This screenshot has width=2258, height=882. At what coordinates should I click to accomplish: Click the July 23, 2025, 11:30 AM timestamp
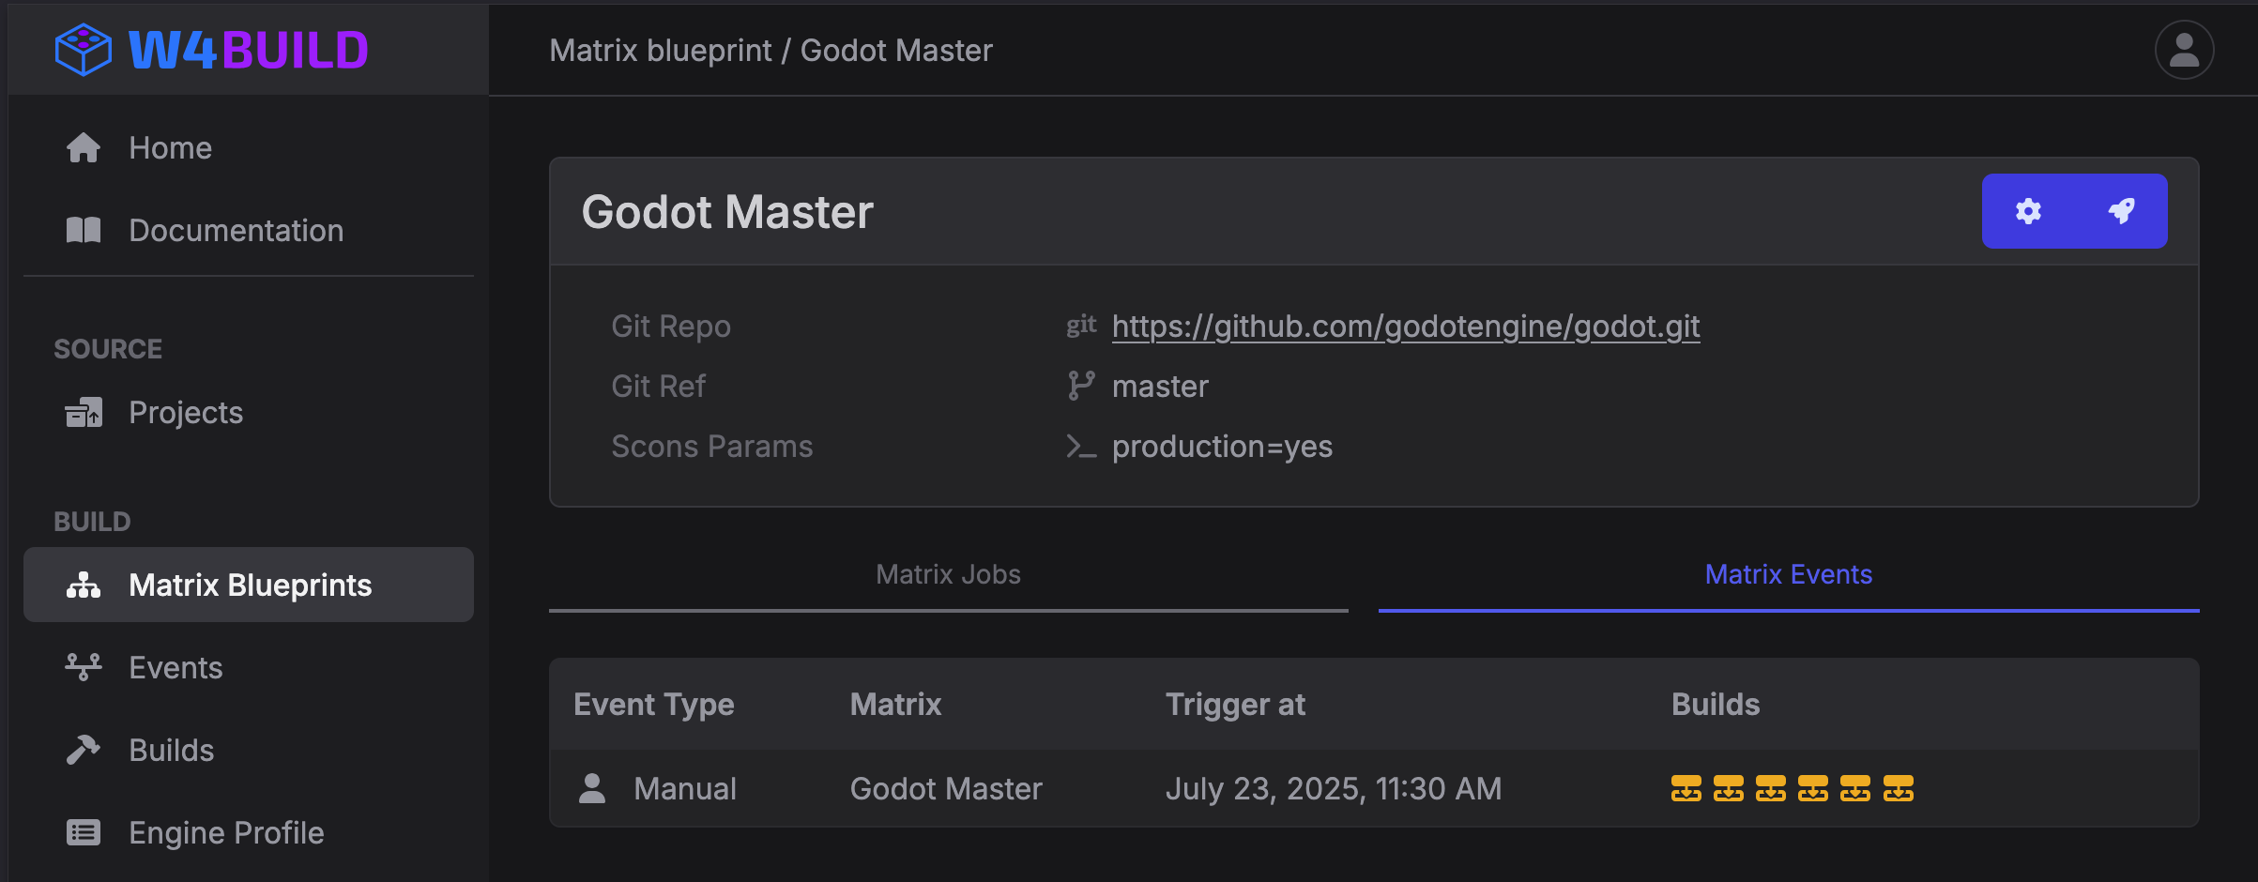[1334, 788]
